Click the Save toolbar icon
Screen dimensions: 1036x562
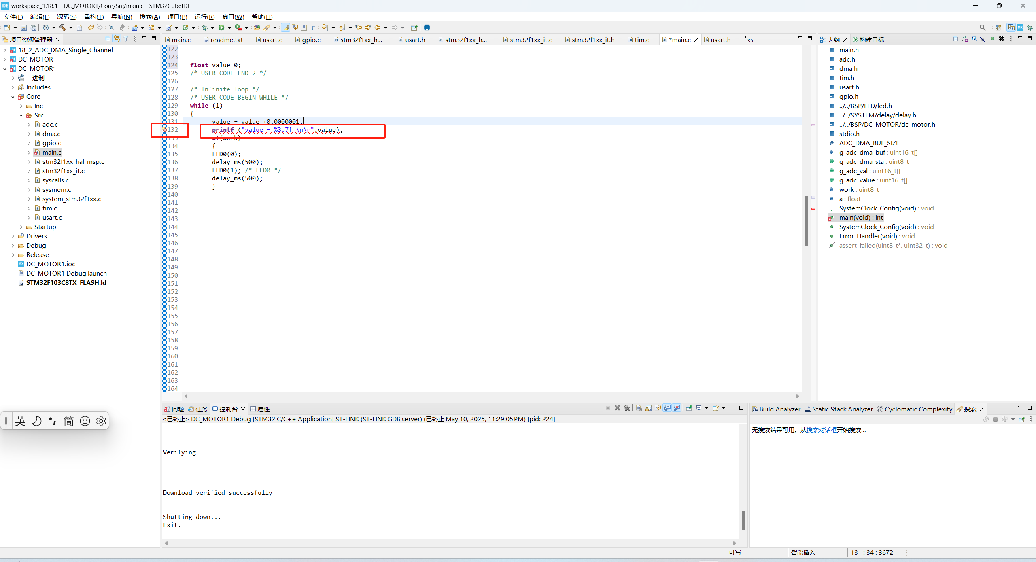[x=23, y=28]
